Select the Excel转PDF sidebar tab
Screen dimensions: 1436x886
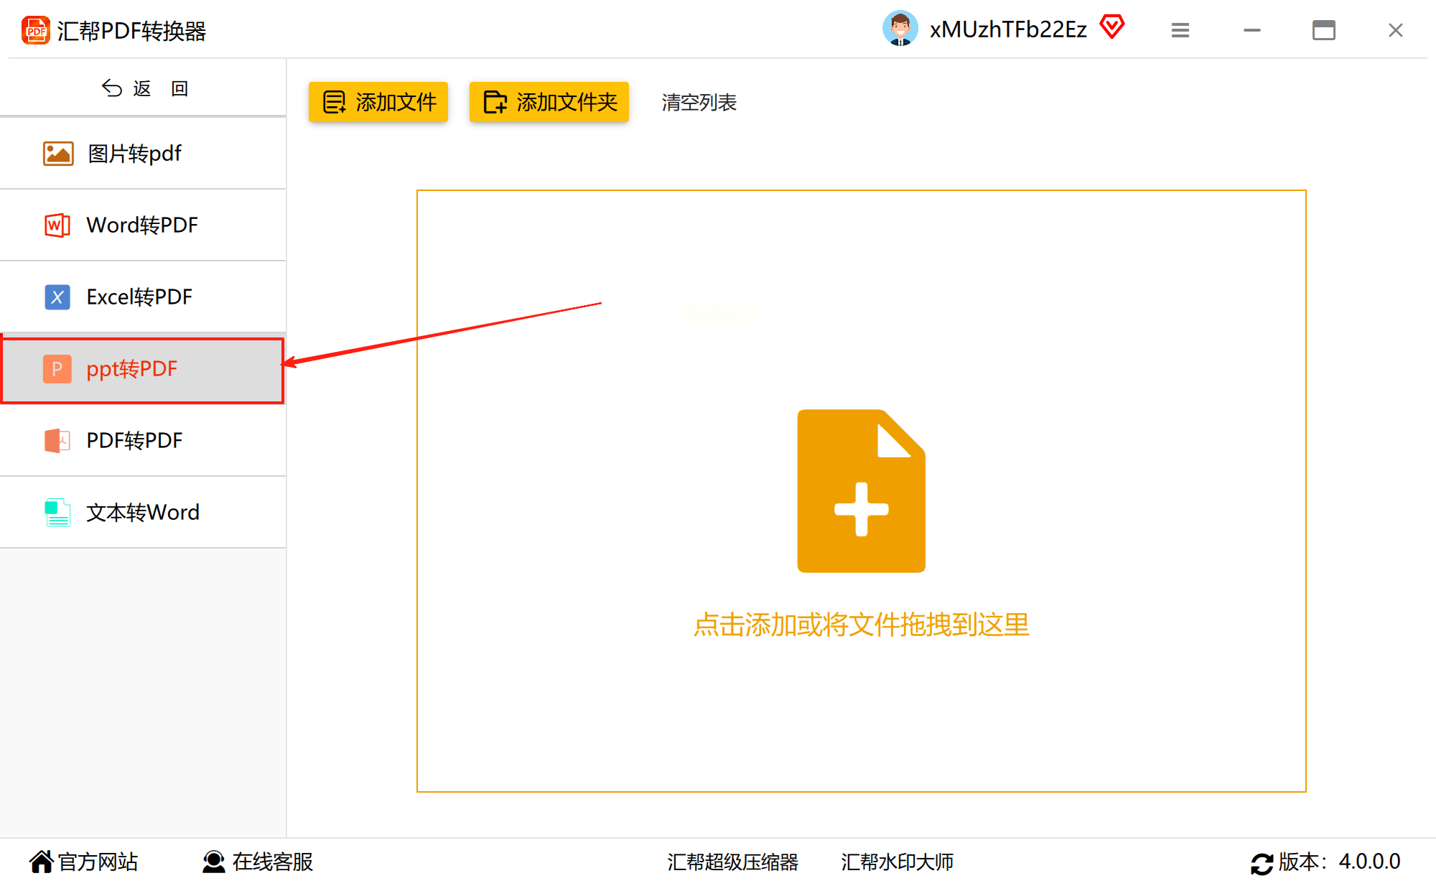tap(144, 297)
